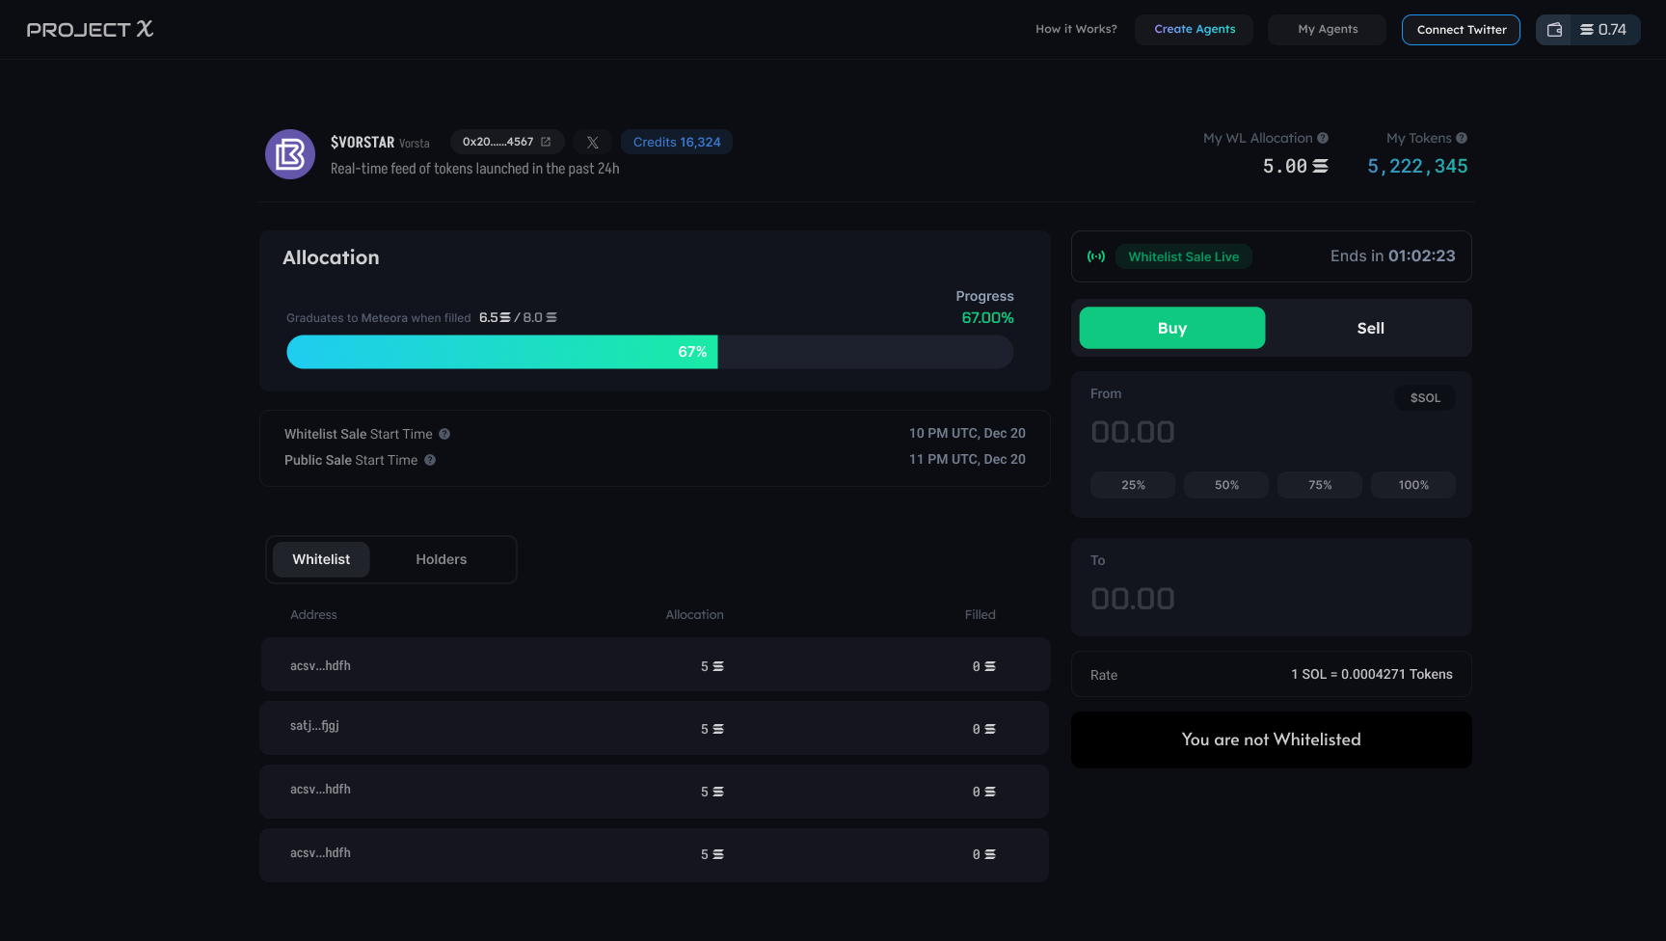Click the 67% allocation progress bar

[649, 352]
